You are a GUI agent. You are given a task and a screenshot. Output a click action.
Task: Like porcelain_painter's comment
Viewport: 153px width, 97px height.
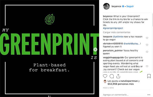pyautogui.click(x=147, y=52)
